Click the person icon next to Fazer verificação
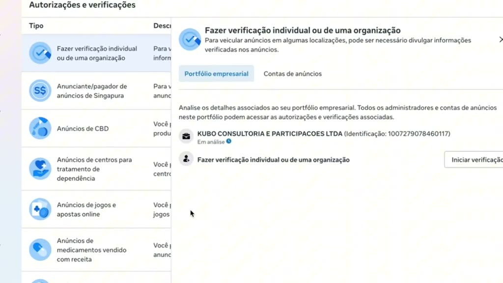 pyautogui.click(x=186, y=159)
